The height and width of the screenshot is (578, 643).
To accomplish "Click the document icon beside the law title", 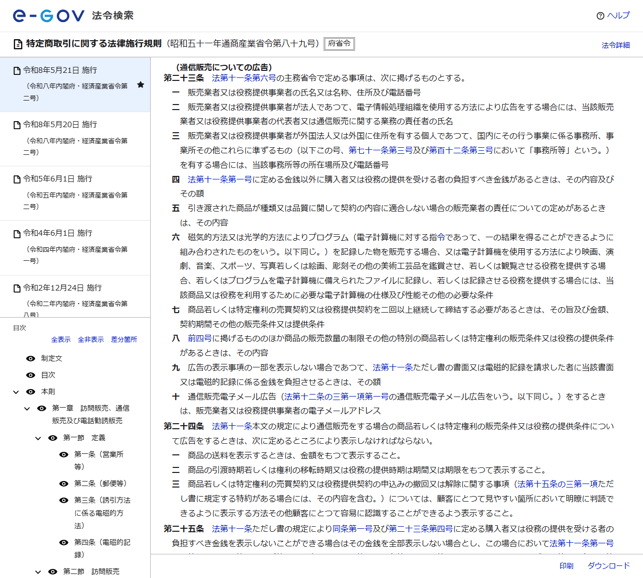I will coord(18,44).
